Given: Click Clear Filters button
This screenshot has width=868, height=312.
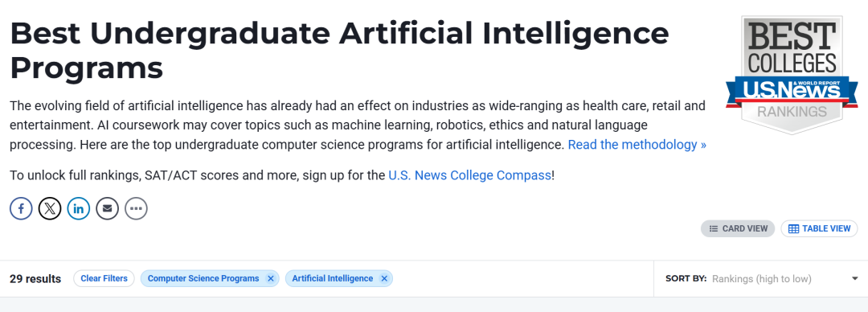Looking at the screenshot, I should 104,279.
